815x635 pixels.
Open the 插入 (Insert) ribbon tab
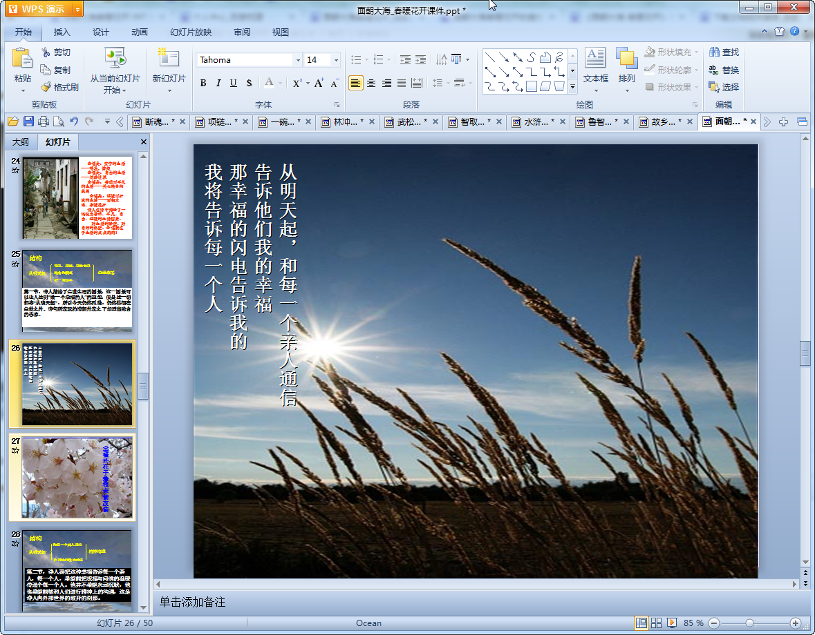pos(62,32)
